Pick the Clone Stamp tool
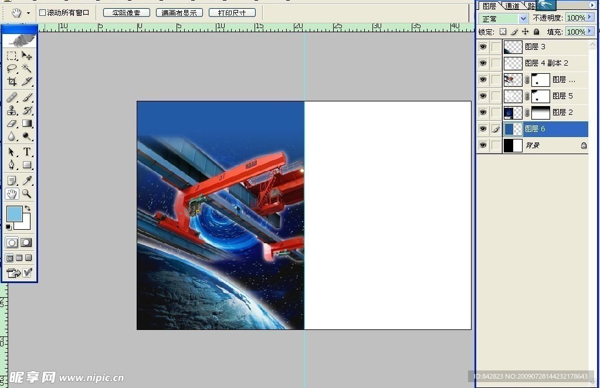 12,110
